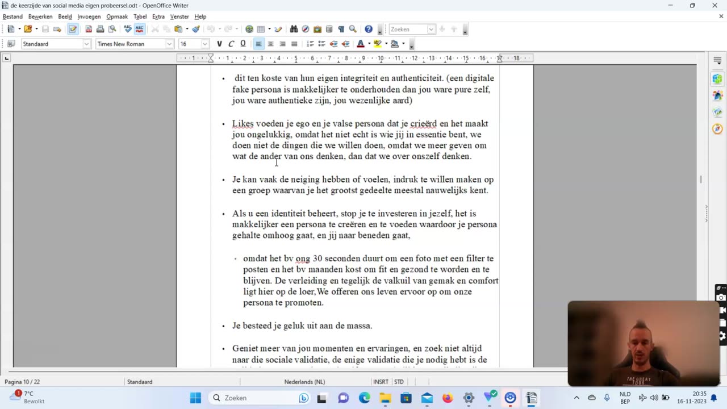Image resolution: width=727 pixels, height=409 pixels.
Task: Open Find & Replace binoculars icon
Action: pos(294,29)
